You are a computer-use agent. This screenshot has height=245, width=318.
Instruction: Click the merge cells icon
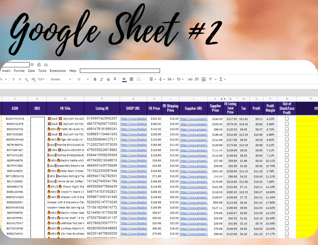pos(139,79)
